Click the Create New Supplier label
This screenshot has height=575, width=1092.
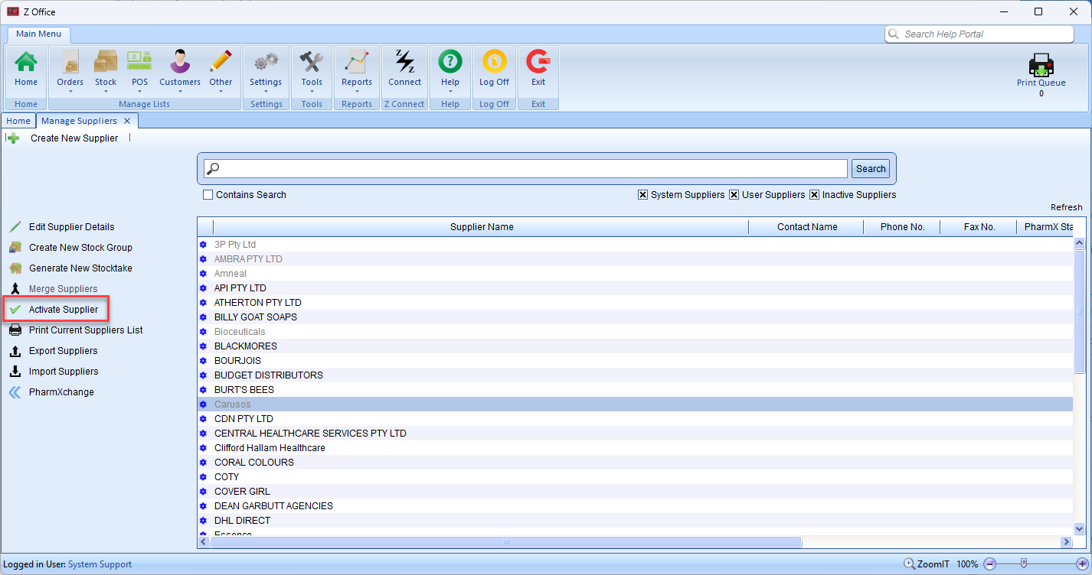click(x=74, y=138)
